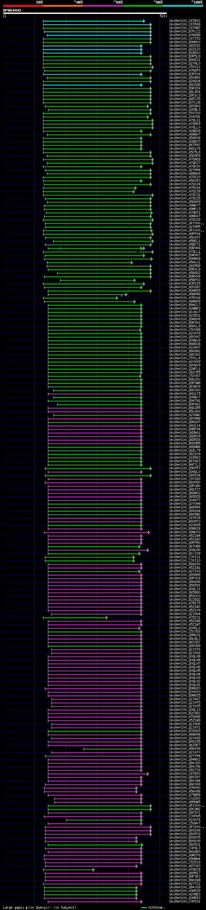Click the orange ~40% legend segment
Viewport: 206px width, 910px height.
click(x=63, y=6)
